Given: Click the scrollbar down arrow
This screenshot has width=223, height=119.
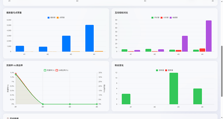Looking at the screenshot, I should 222,118.
